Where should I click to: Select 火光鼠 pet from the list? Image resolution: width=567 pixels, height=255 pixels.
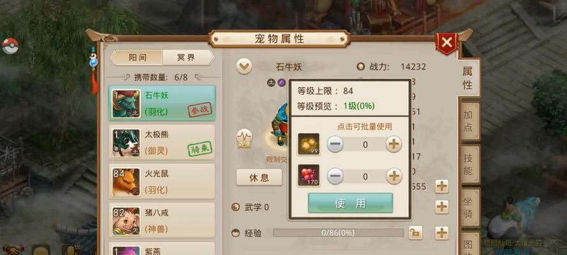162,181
